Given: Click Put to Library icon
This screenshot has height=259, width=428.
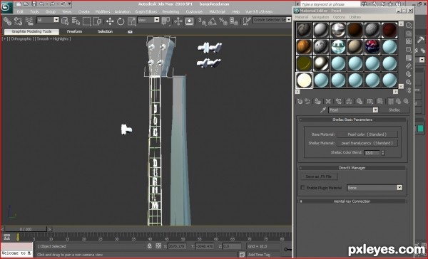Looking at the screenshot, I should pos(360,102).
